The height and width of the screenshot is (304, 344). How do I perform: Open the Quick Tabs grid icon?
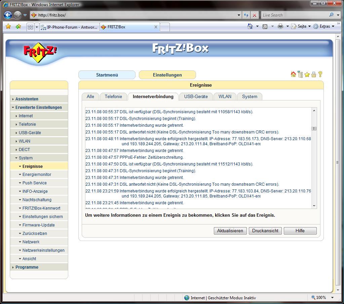[30, 27]
